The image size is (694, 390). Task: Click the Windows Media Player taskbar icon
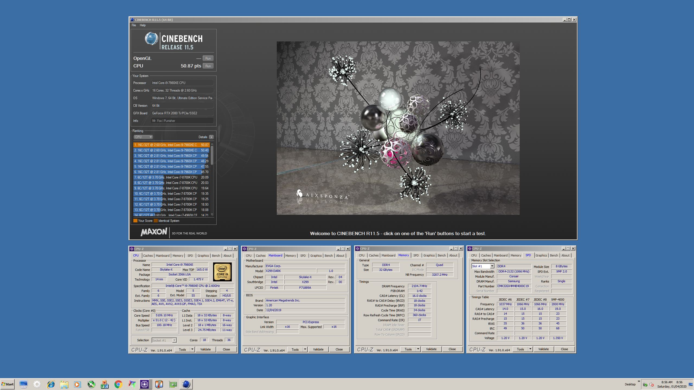[x=78, y=384]
